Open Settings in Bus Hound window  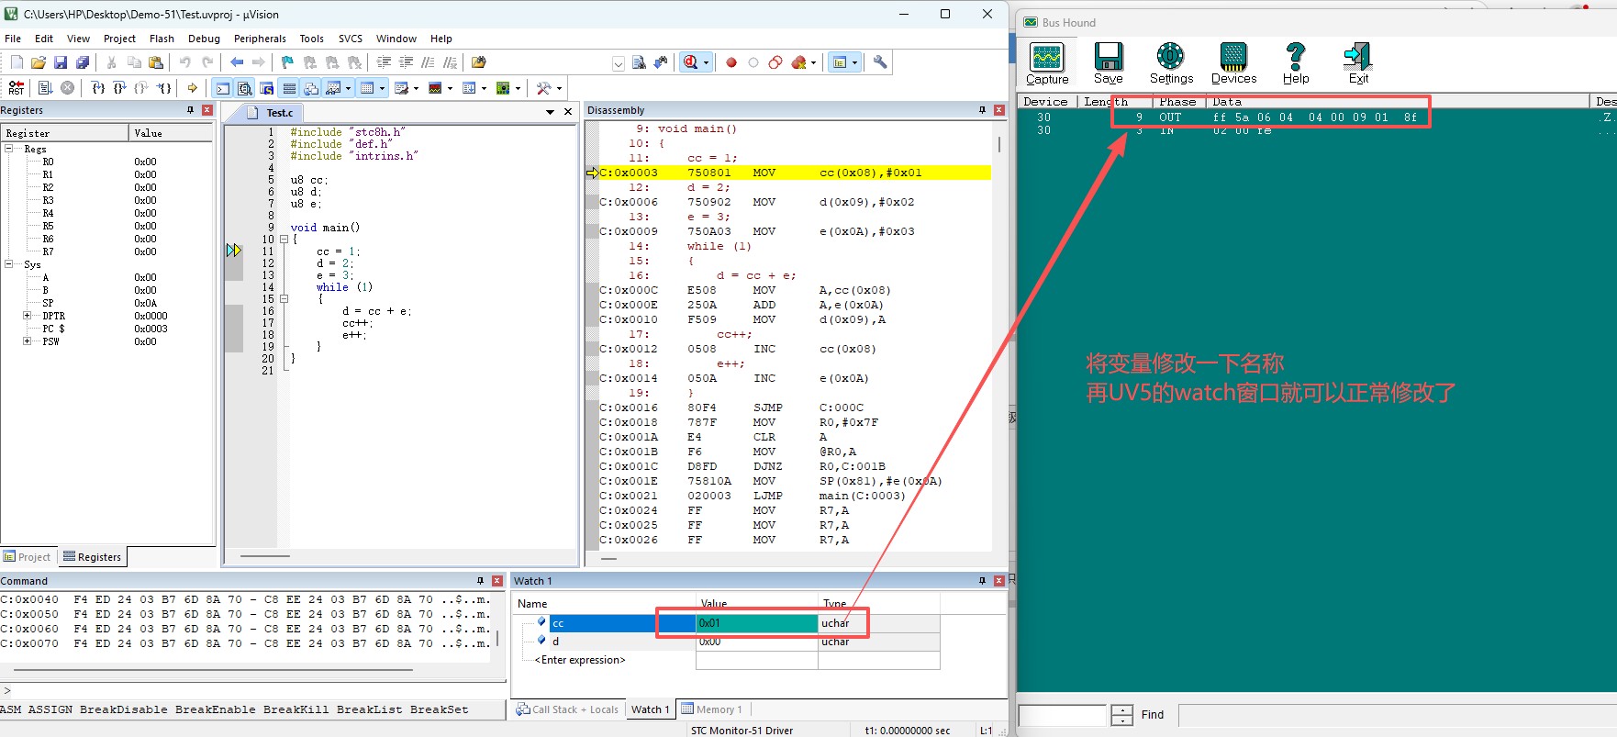coord(1171,64)
